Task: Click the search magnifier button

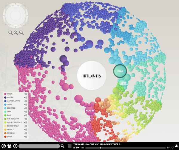Action: [x=62, y=146]
